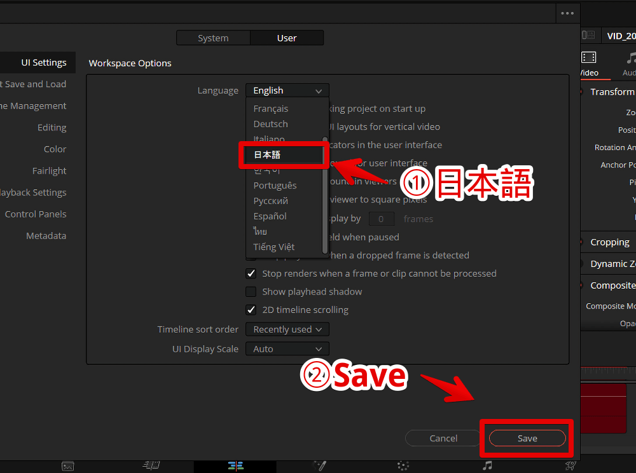Image resolution: width=636 pixels, height=473 pixels.
Task: Switch to the Audio tab in the Inspector
Action: 629,64
